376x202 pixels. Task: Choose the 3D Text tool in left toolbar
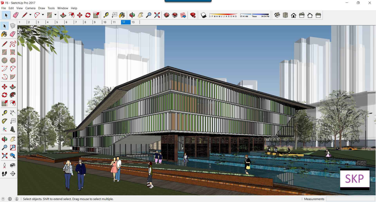tap(13, 130)
